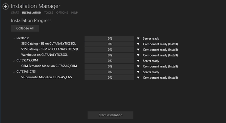Click the Collapse All button
Screen dimensions: 226x123
(25, 28)
